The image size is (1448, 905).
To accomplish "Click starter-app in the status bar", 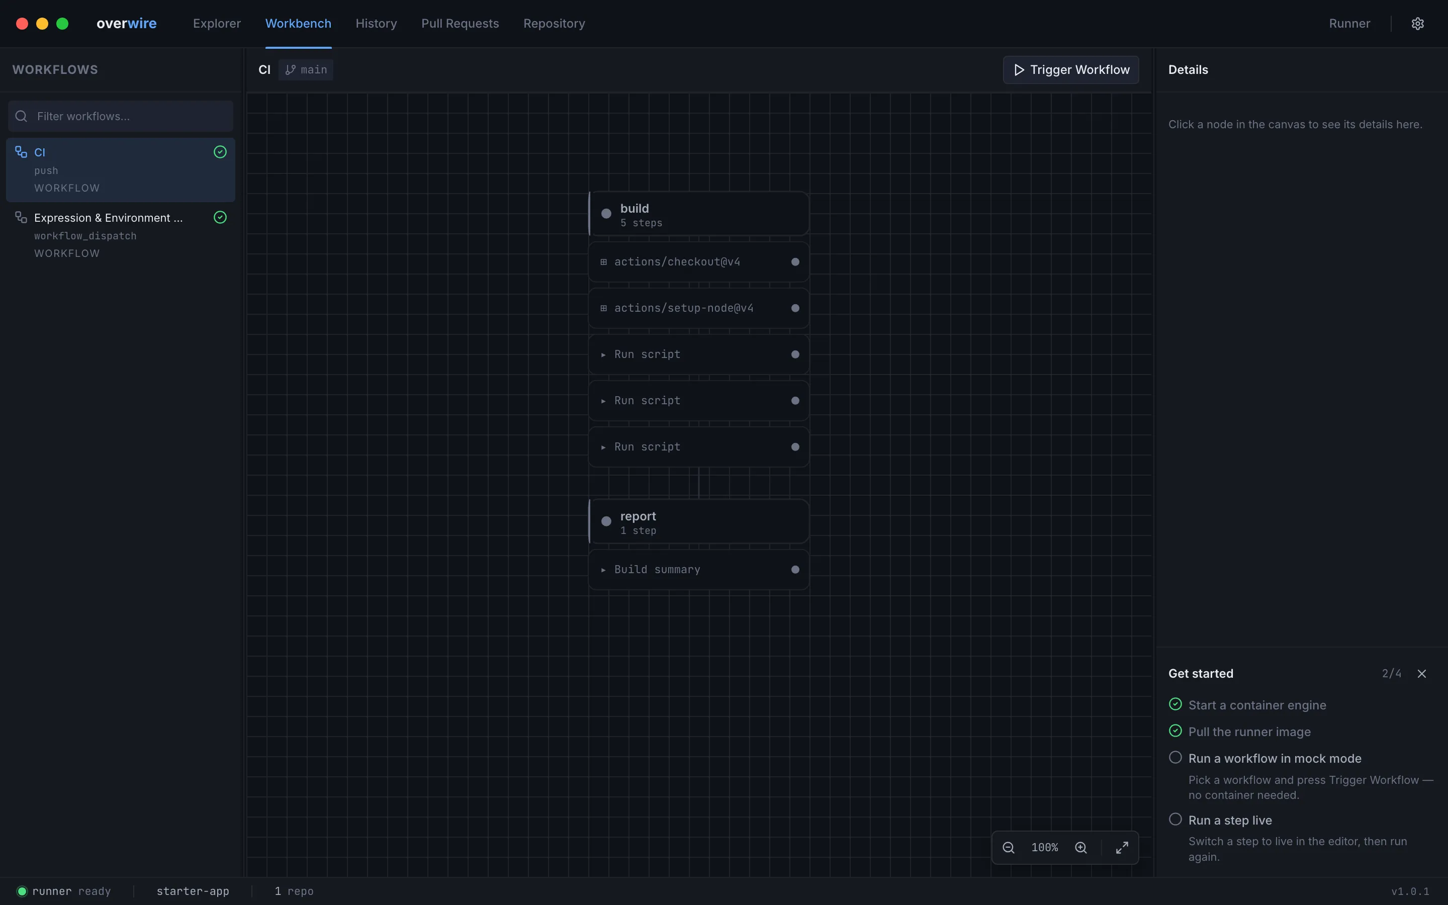I will coord(193,891).
